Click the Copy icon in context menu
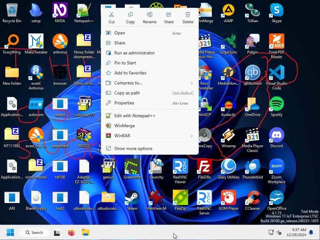 pyautogui.click(x=130, y=14)
